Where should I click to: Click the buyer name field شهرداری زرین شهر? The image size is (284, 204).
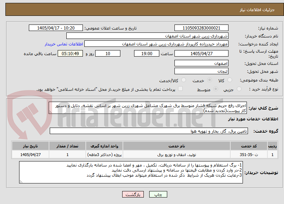pyautogui.click(x=147, y=36)
